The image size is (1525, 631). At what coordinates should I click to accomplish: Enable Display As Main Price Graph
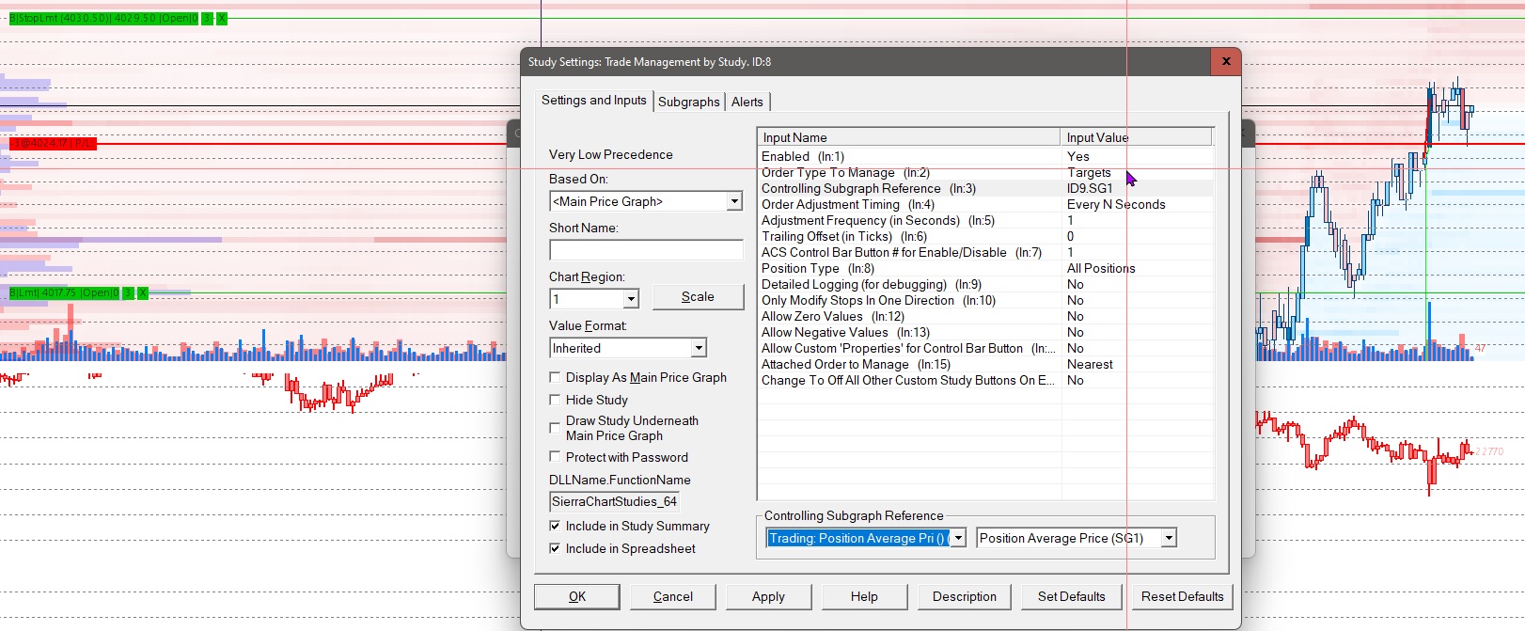tap(555, 377)
